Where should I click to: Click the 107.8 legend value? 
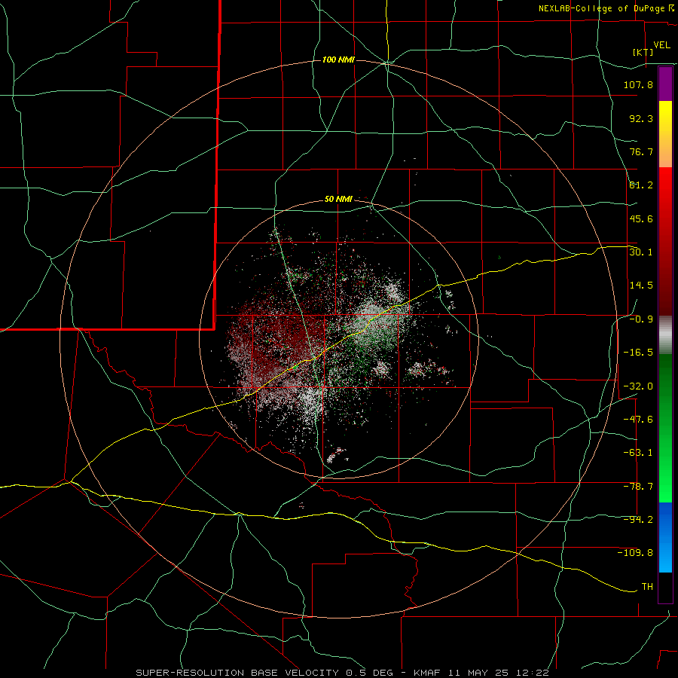(638, 84)
